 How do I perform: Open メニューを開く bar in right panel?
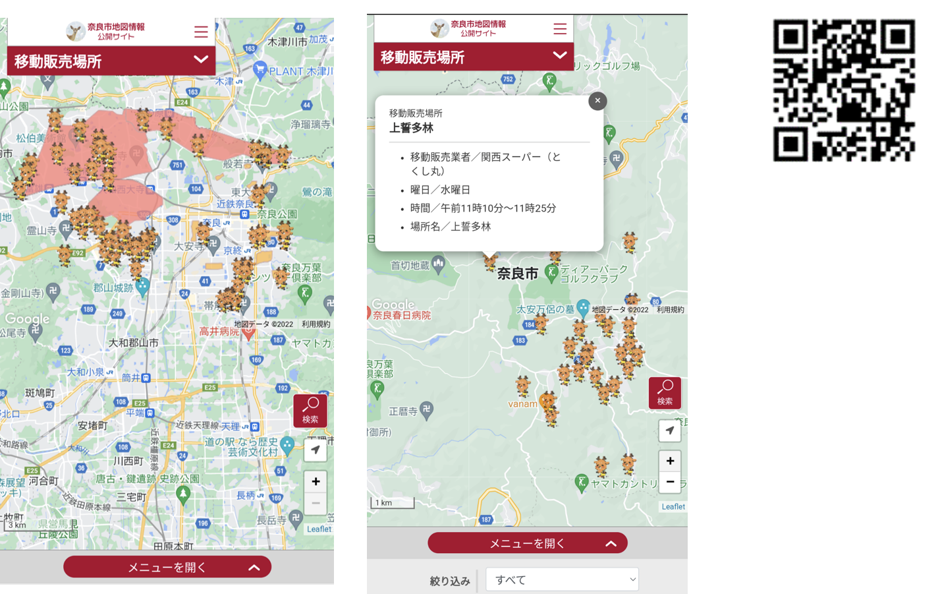pos(528,543)
